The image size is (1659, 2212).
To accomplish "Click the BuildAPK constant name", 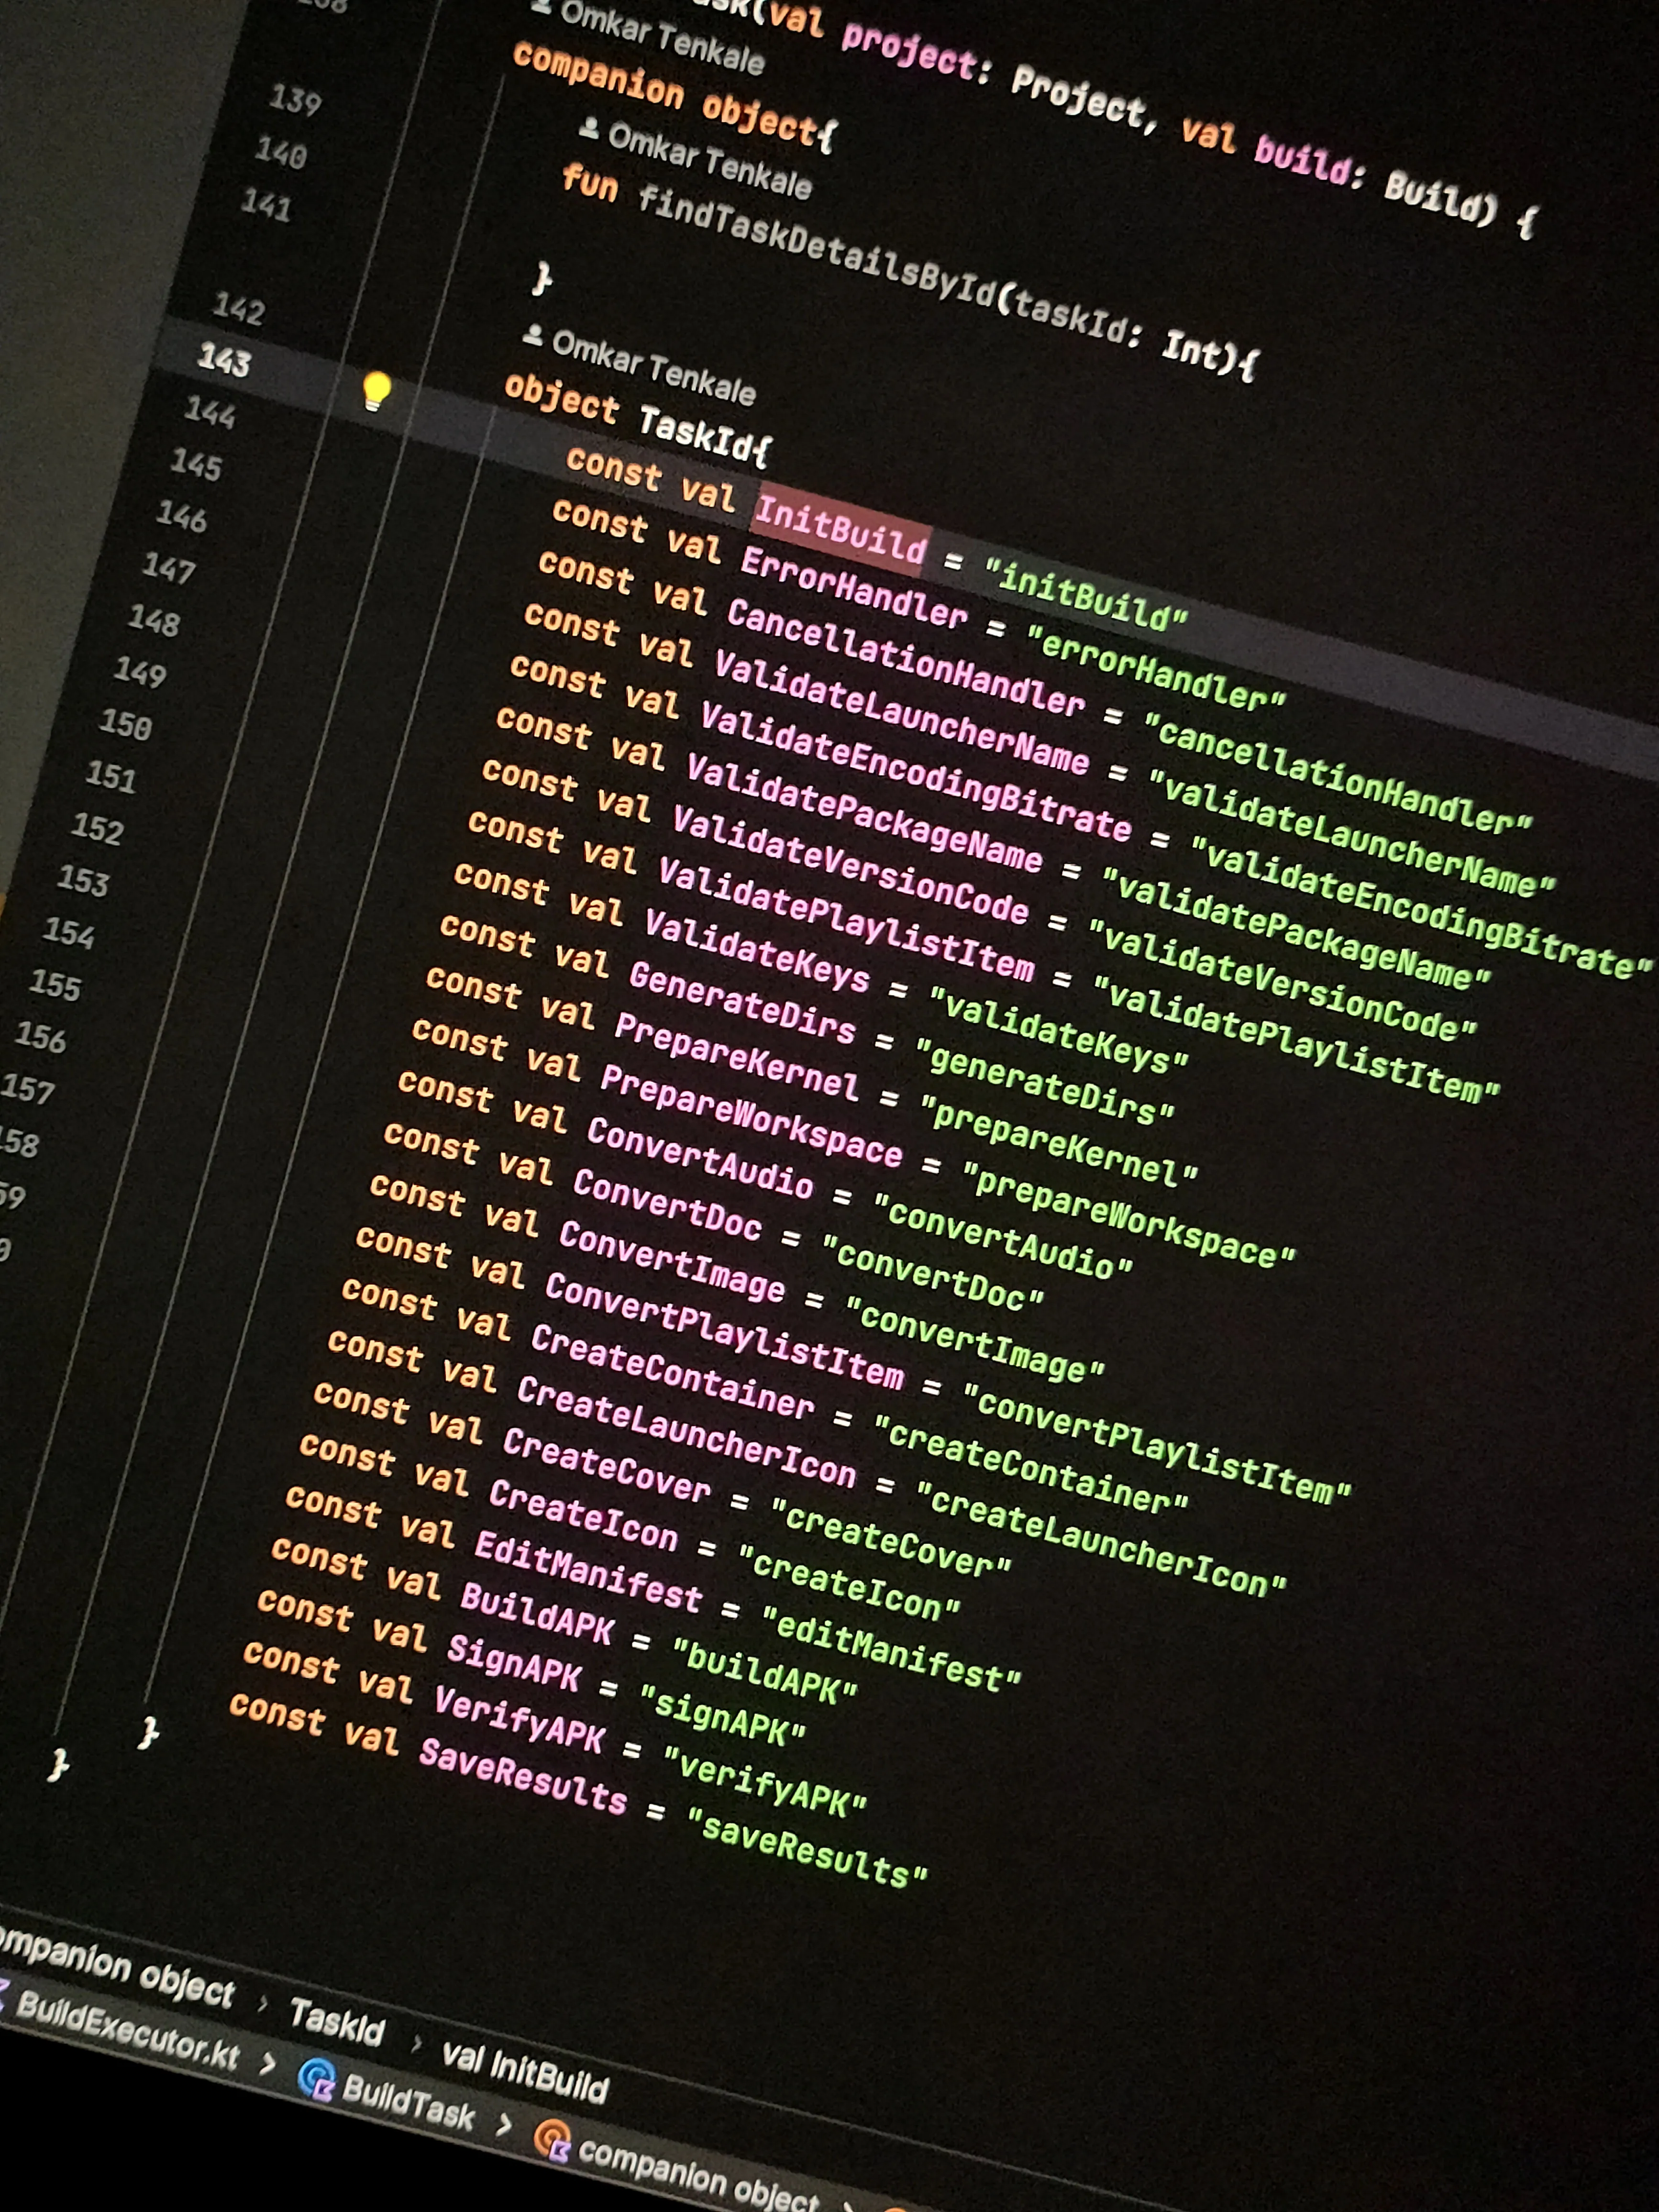I will [x=538, y=1613].
